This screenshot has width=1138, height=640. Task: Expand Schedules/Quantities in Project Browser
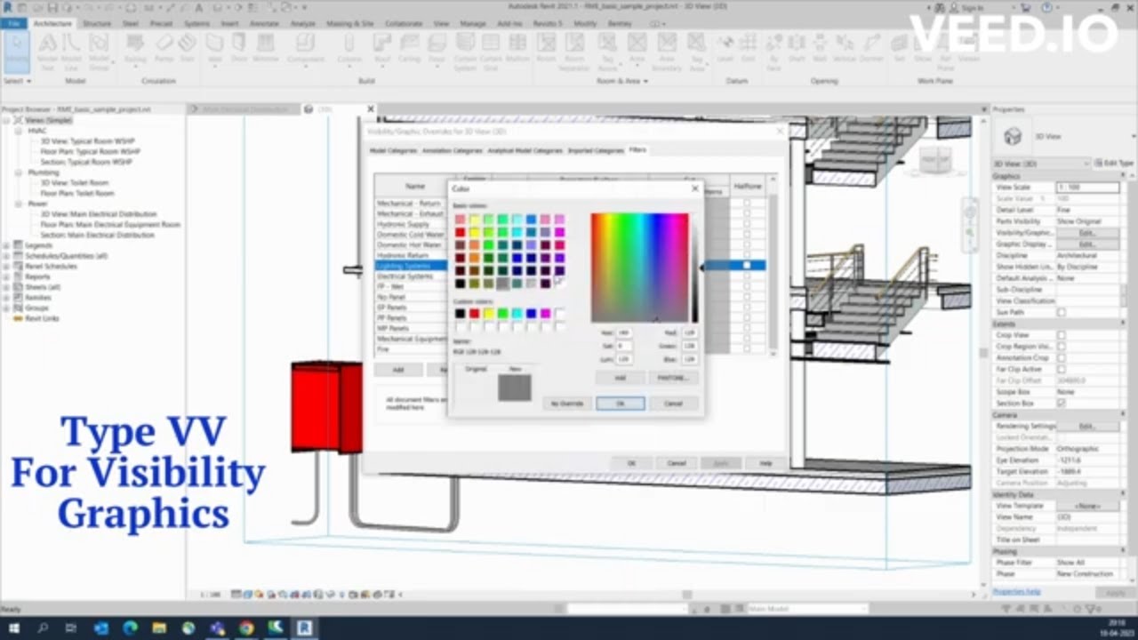tap(6, 256)
